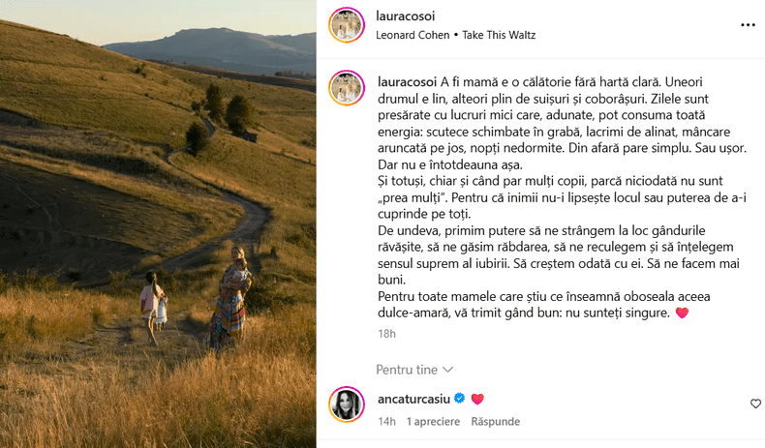Open the Pentru tine comment sorting
This screenshot has width=765, height=448.
point(414,370)
